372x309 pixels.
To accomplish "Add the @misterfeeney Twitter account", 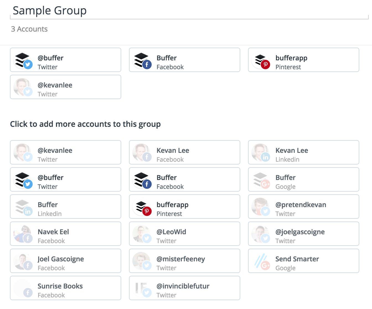I will (x=184, y=261).
